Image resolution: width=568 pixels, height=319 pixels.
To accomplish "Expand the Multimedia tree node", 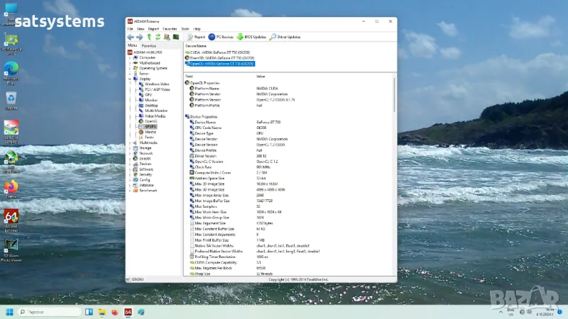I will point(130,142).
